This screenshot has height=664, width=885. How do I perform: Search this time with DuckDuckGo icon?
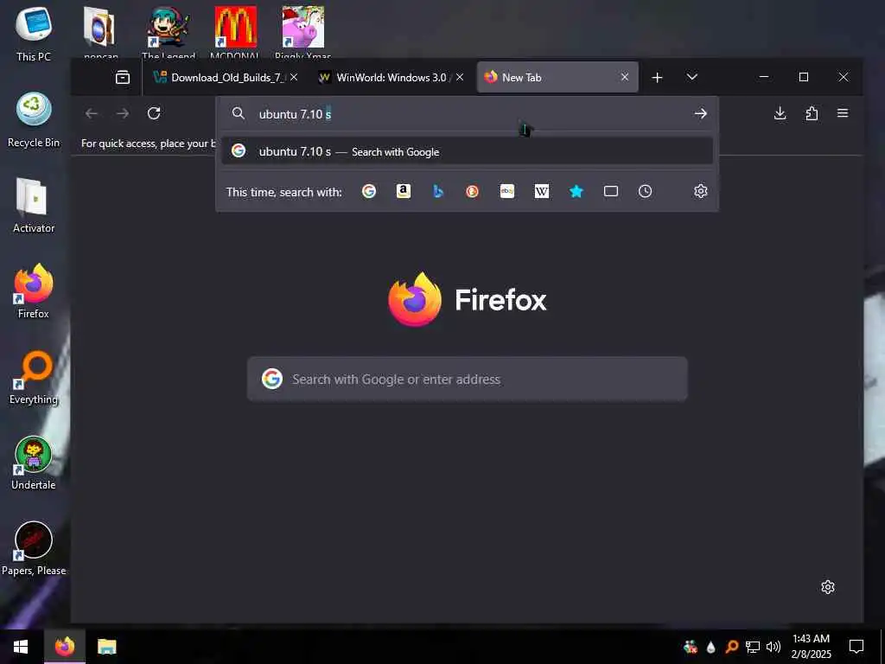pos(473,191)
